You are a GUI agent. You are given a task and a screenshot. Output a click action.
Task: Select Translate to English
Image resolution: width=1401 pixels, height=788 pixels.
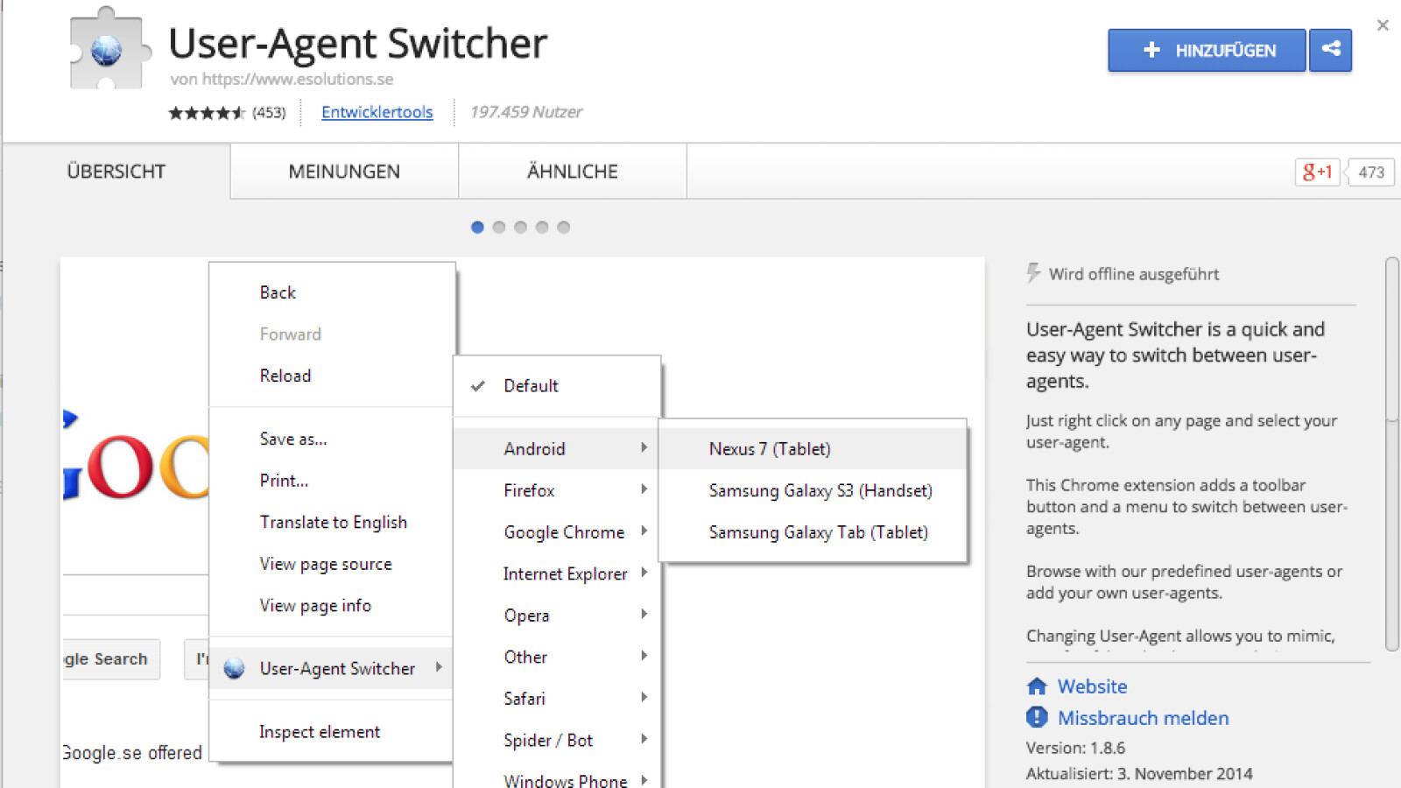332,523
